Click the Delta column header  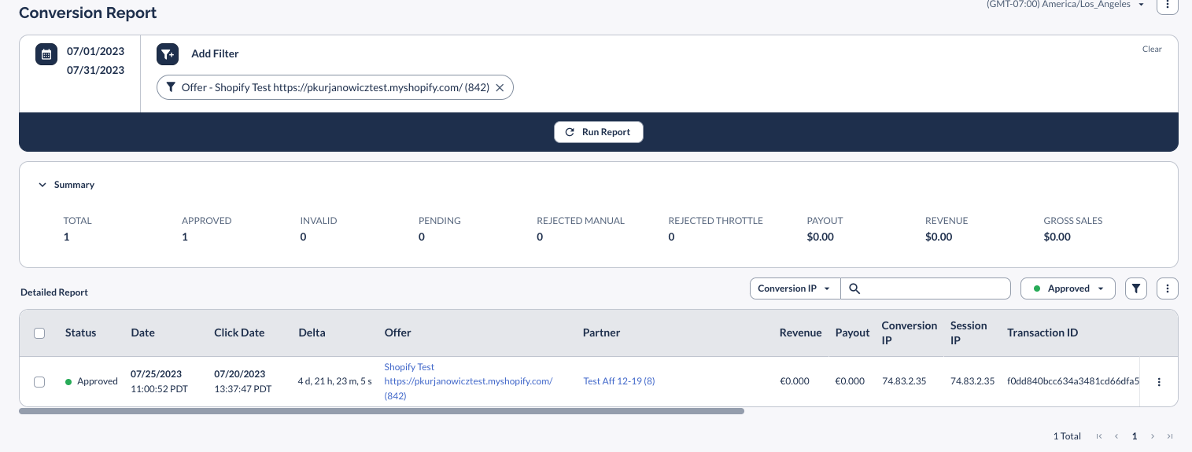pyautogui.click(x=312, y=333)
